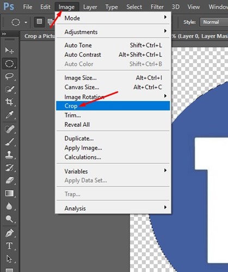The image size is (228, 272).
Task: Select the Crop tool in toolbar
Action: 9,102
